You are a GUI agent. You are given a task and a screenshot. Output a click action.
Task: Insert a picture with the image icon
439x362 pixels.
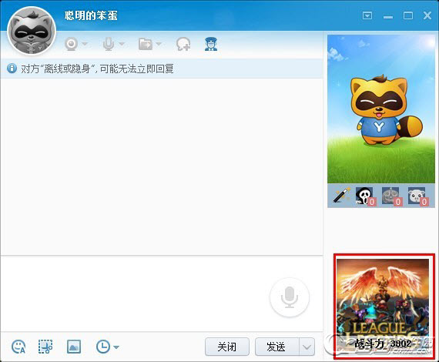[x=74, y=347]
